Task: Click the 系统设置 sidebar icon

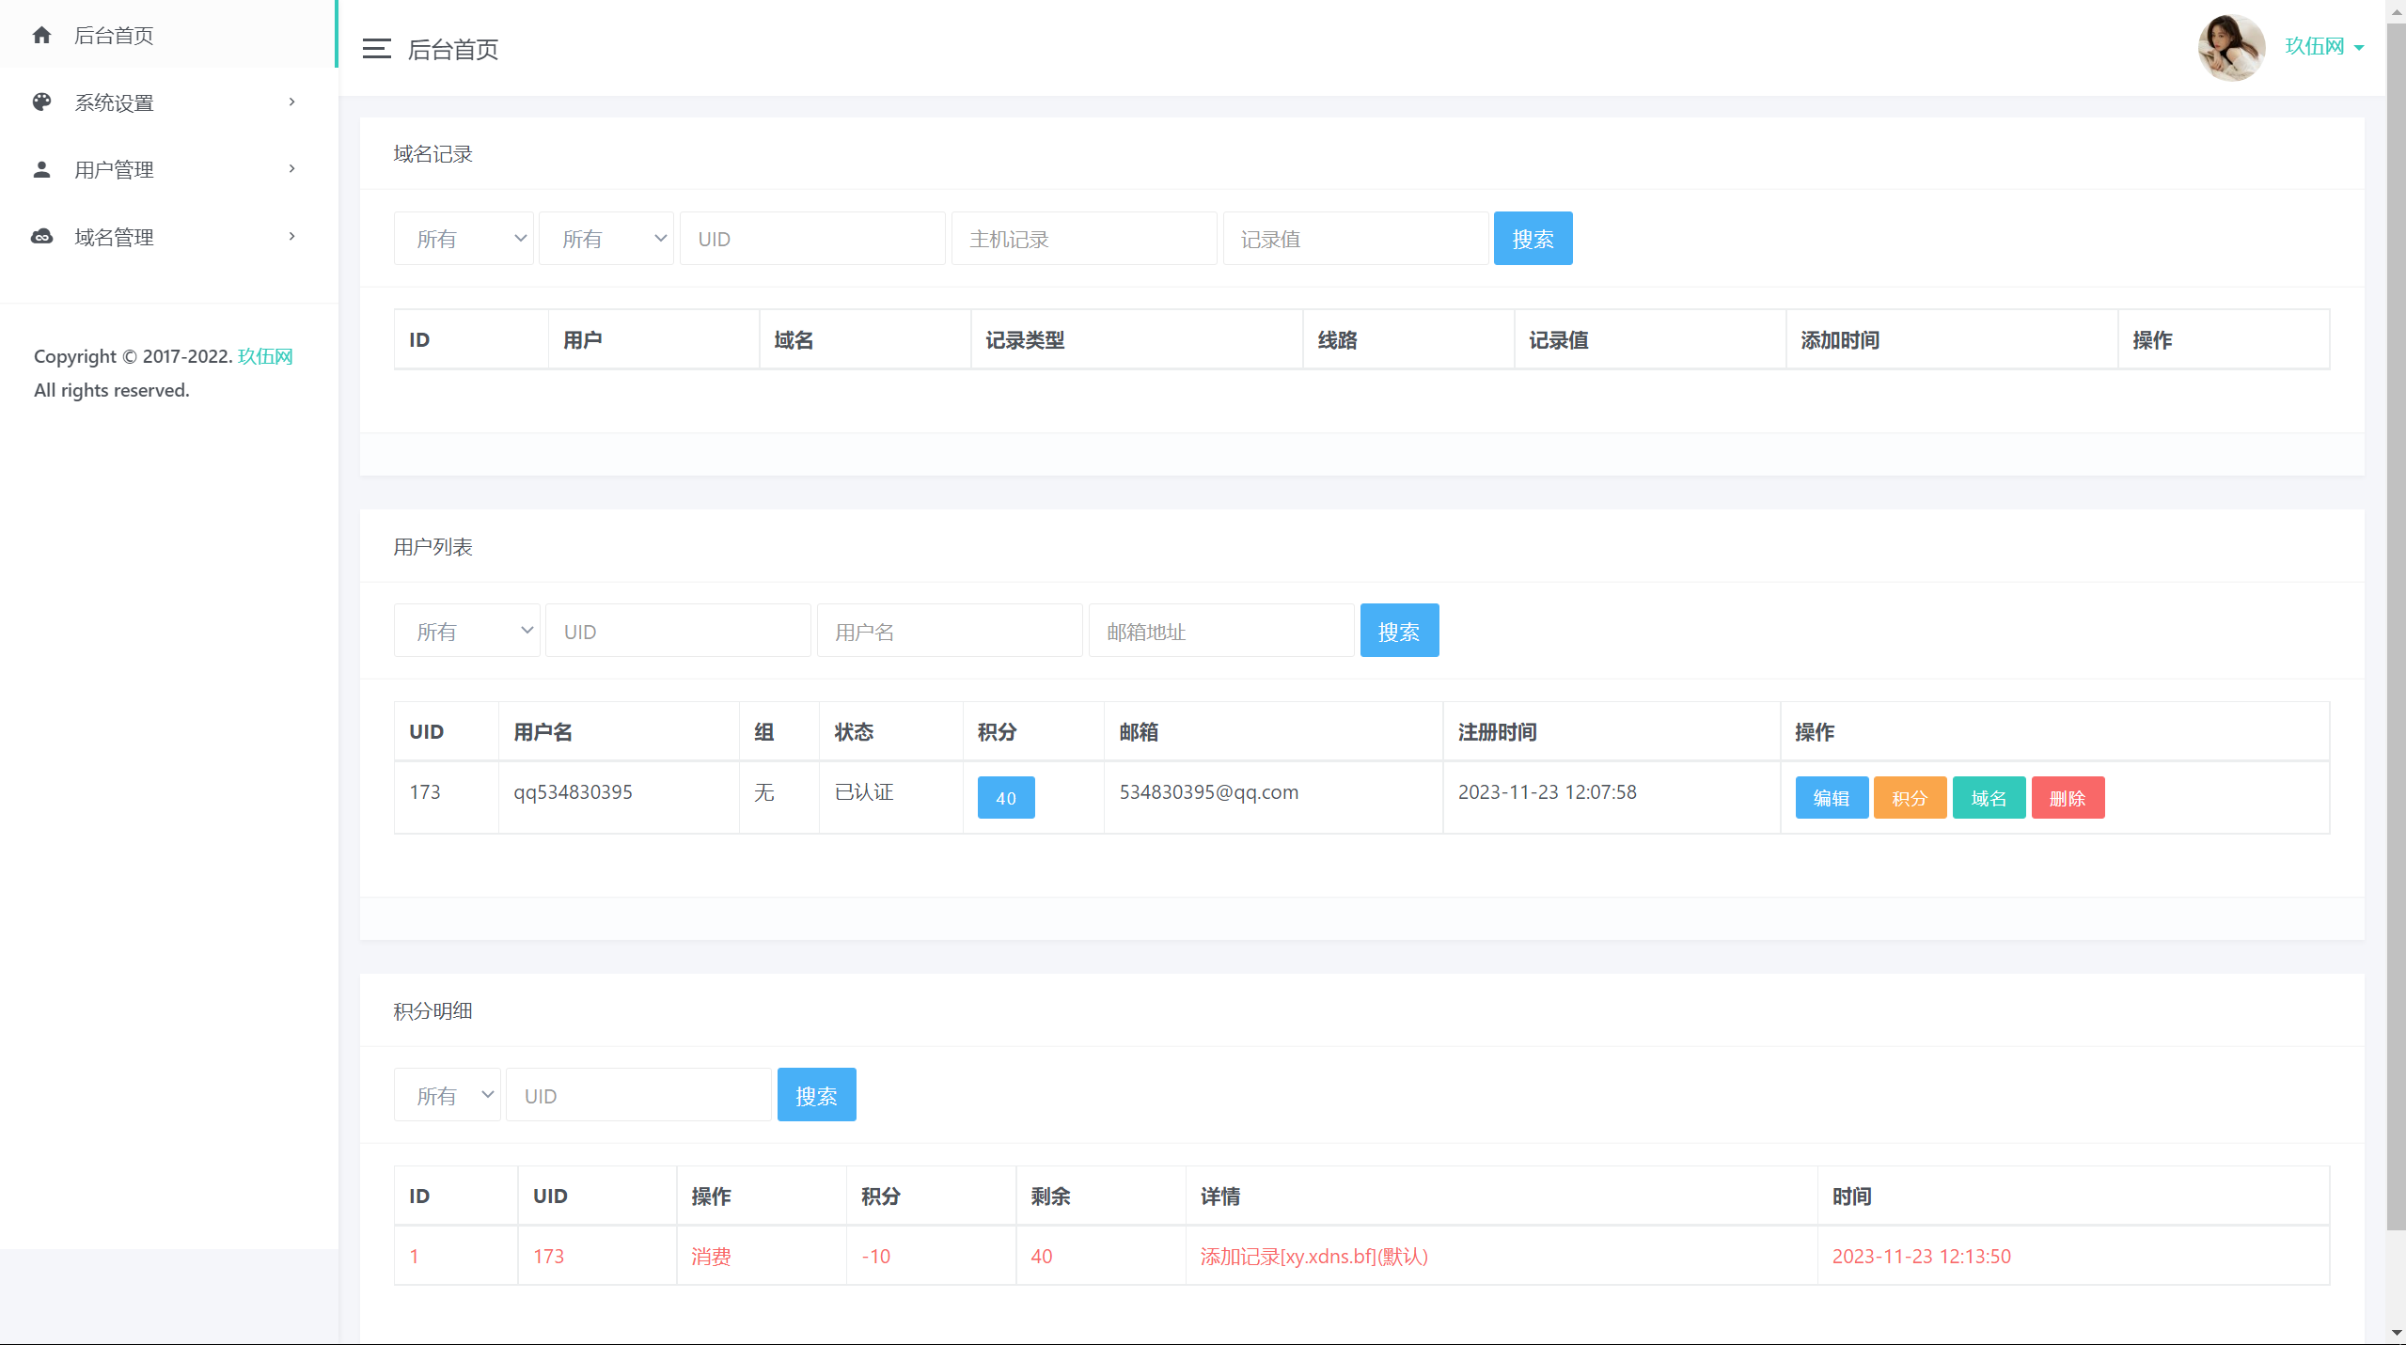Action: (41, 101)
